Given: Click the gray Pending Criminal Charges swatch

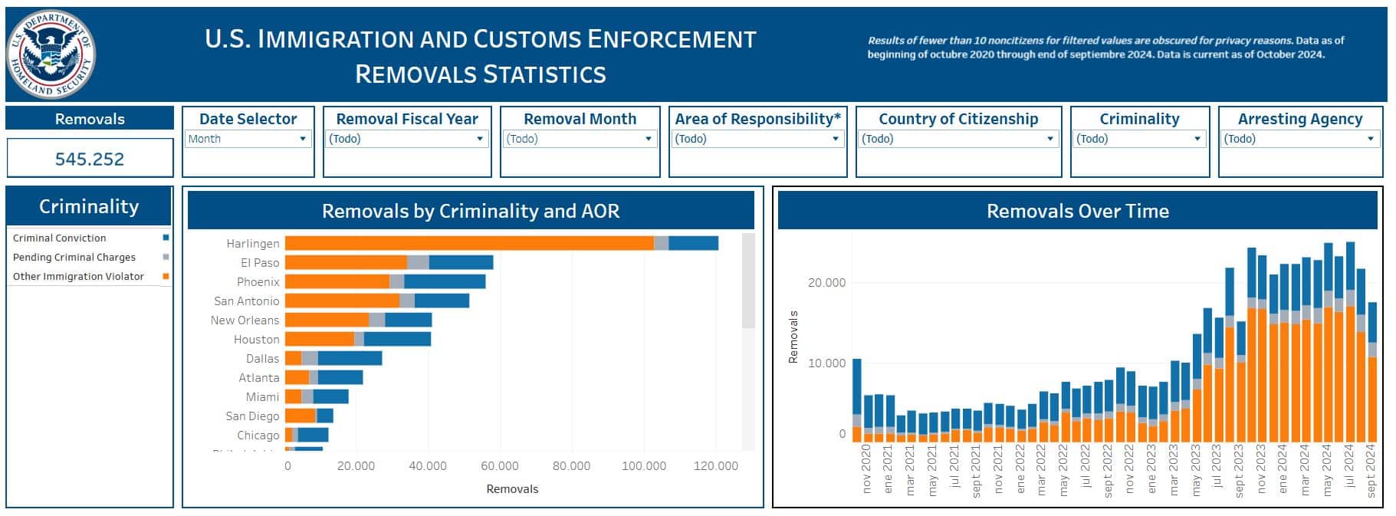Looking at the screenshot, I should pyautogui.click(x=166, y=258).
